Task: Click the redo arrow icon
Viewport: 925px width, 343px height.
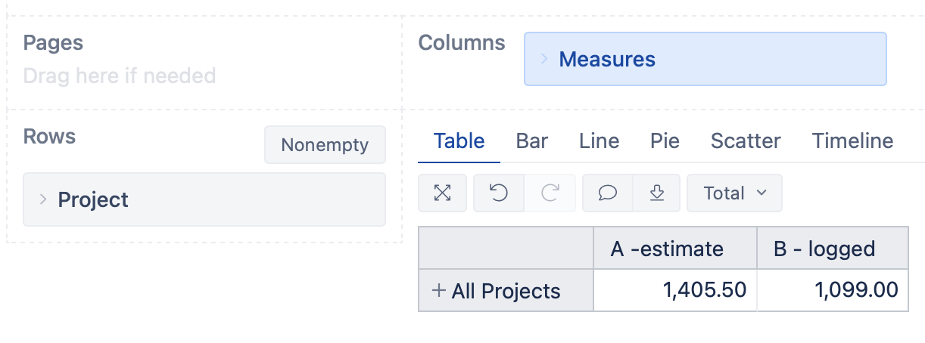Action: [550, 193]
